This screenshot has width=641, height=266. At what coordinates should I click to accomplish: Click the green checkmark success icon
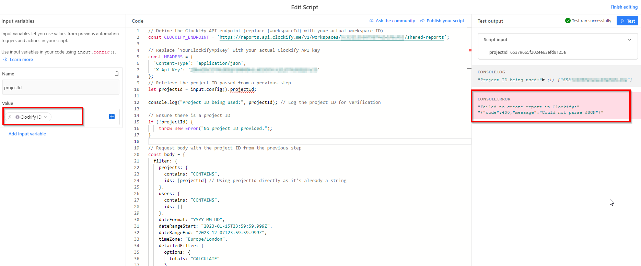click(568, 21)
